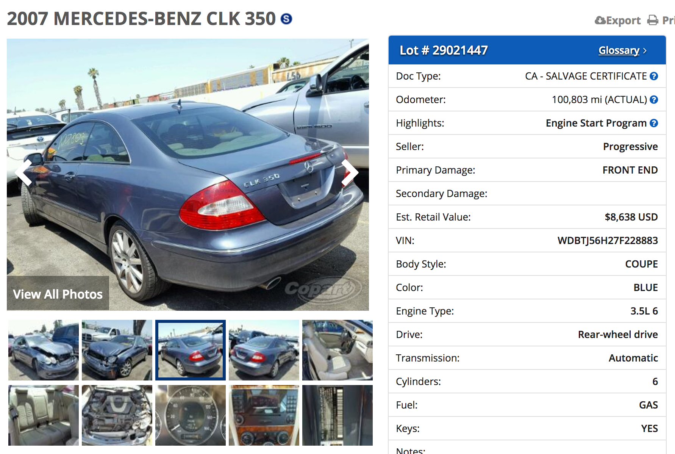Open the Doc Type help icon
This screenshot has height=454, width=675.
click(654, 76)
